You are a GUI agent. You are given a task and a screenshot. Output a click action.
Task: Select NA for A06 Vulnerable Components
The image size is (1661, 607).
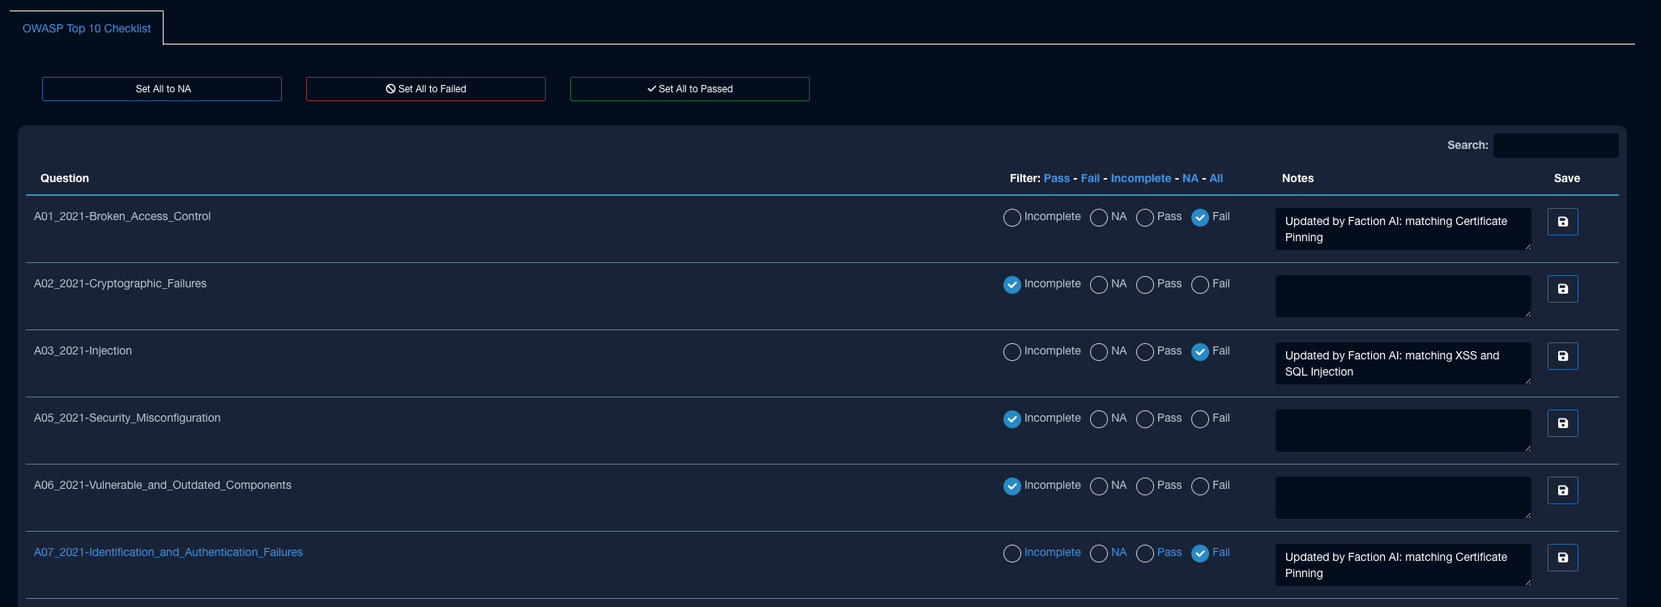[x=1099, y=486]
